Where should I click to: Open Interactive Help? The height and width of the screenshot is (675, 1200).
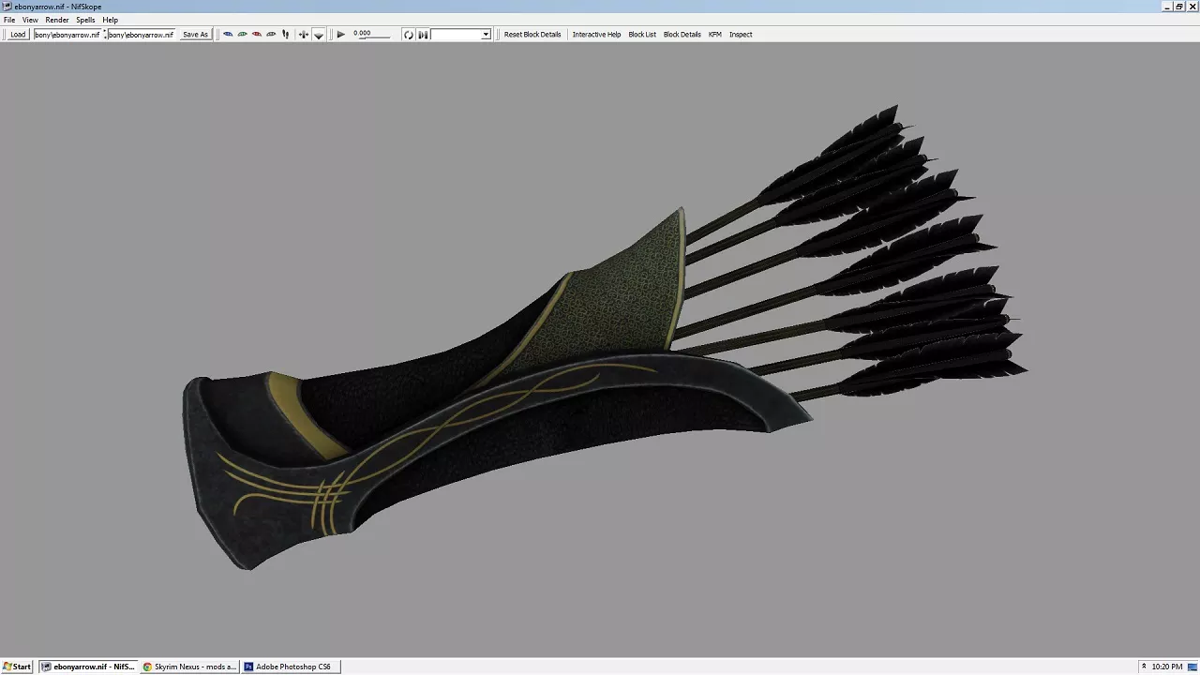coord(596,35)
